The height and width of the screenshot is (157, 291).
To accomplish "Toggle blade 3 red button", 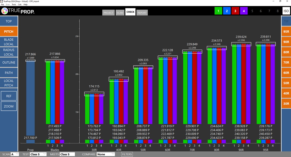I will 235,11.
